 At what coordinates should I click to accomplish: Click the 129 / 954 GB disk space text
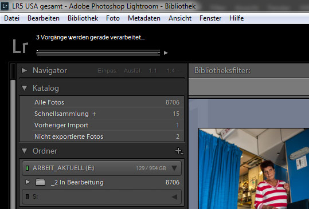pyautogui.click(x=151, y=168)
